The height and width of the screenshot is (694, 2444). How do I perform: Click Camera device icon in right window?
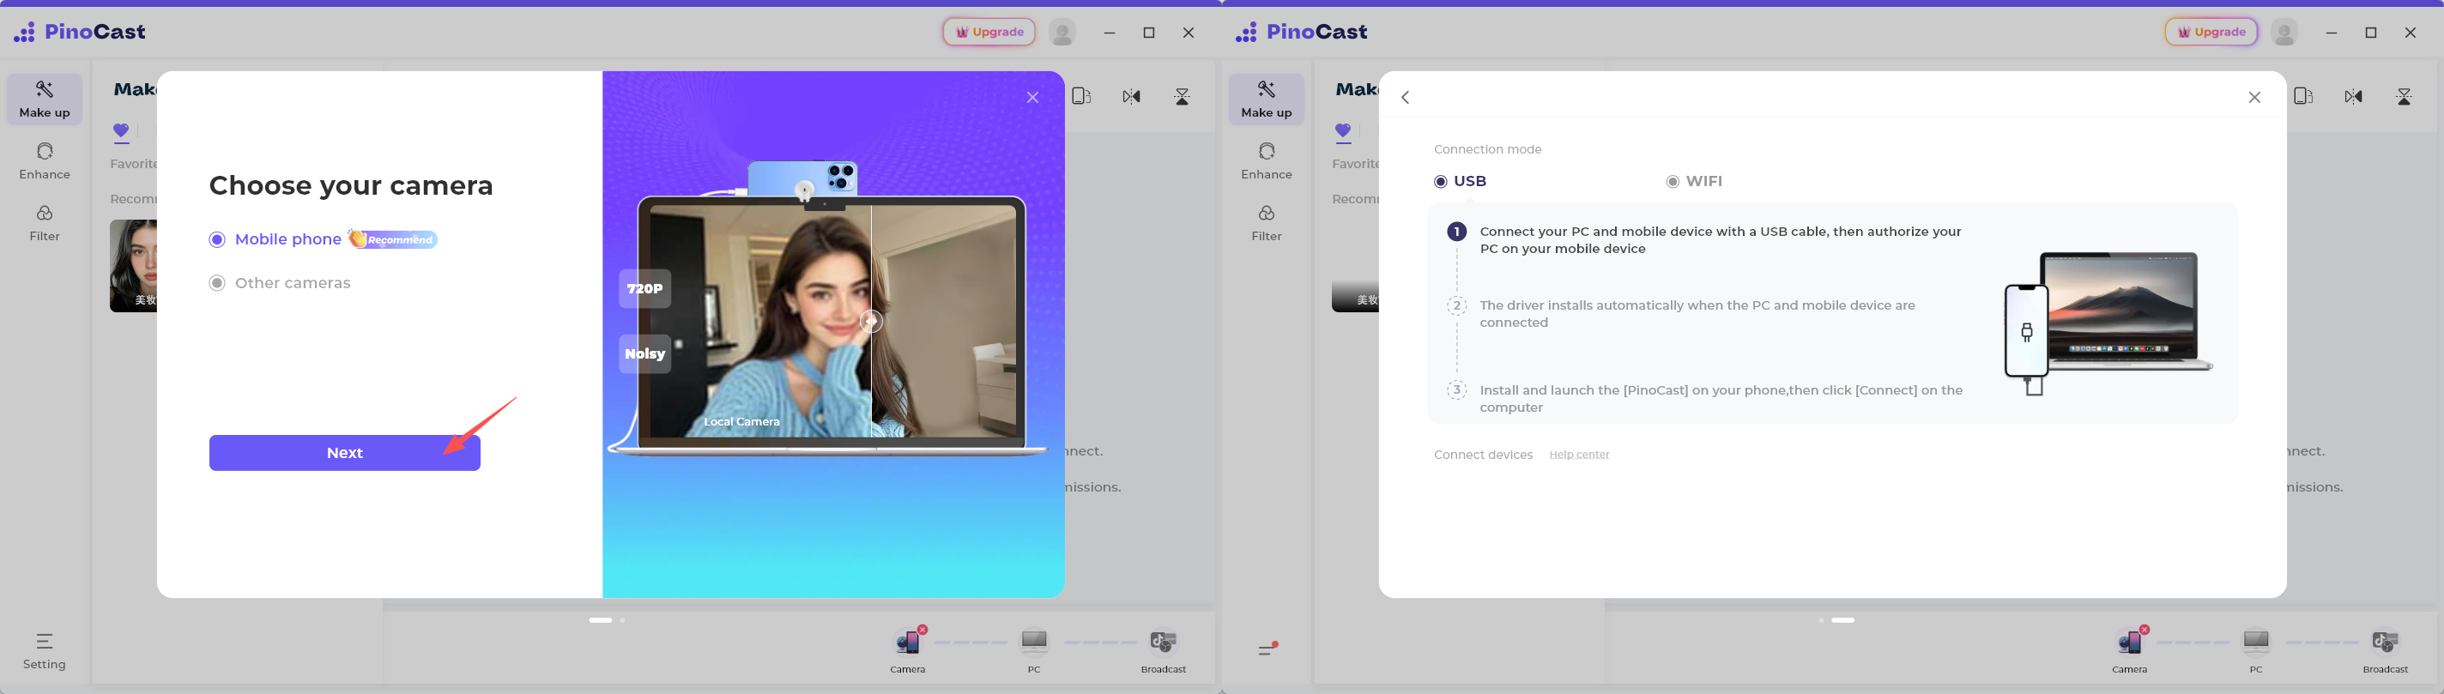click(2130, 642)
